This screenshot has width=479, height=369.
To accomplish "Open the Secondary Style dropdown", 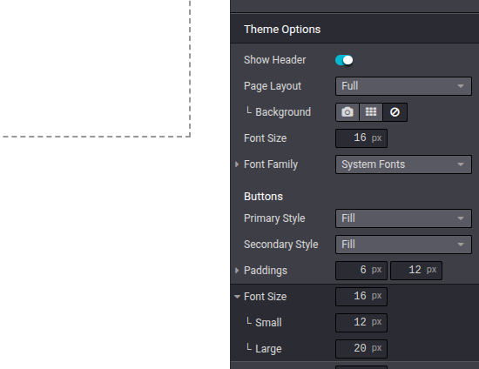I will click(x=403, y=245).
